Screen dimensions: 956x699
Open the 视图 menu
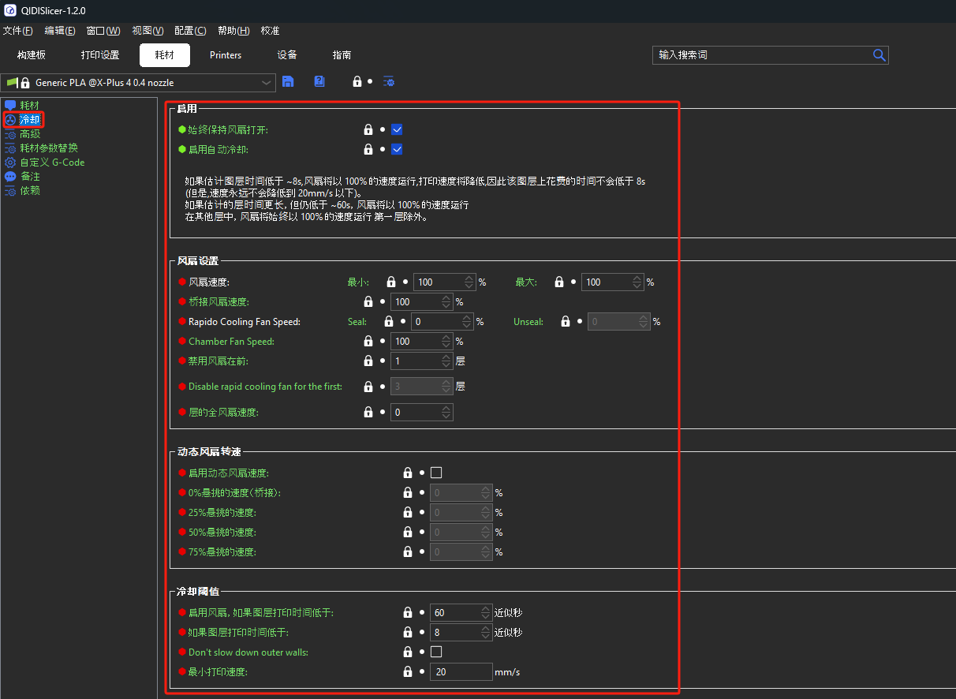(148, 31)
